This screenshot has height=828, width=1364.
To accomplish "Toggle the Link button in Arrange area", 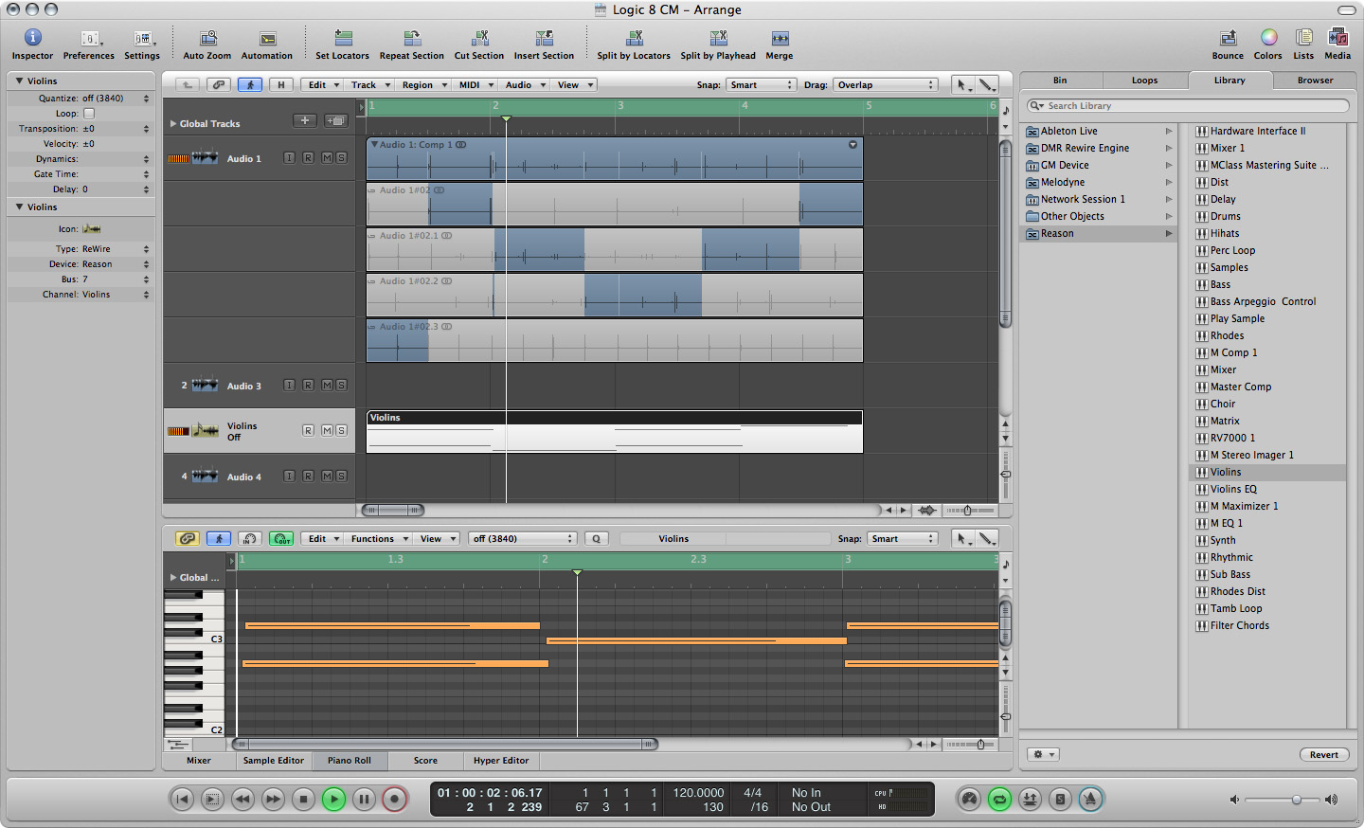I will point(219,84).
